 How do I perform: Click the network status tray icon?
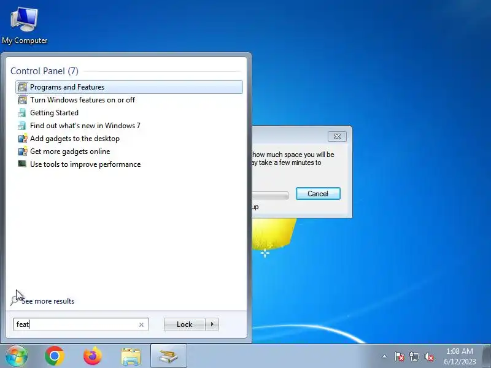point(414,356)
